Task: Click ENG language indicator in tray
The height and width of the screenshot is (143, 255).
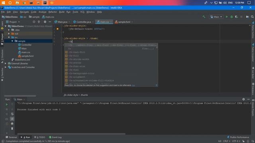Action: click(x=230, y=3)
